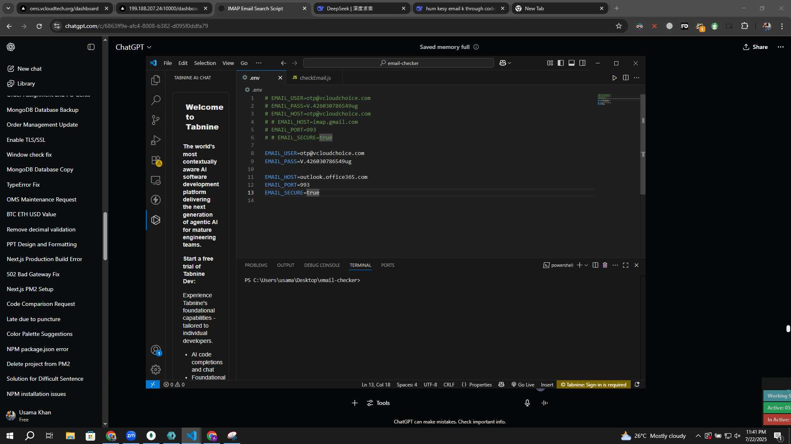Go back in VS Code navigation

[283, 63]
